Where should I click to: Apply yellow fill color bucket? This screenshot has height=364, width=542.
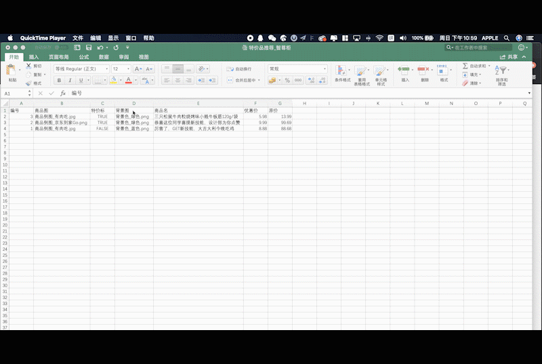(x=113, y=80)
